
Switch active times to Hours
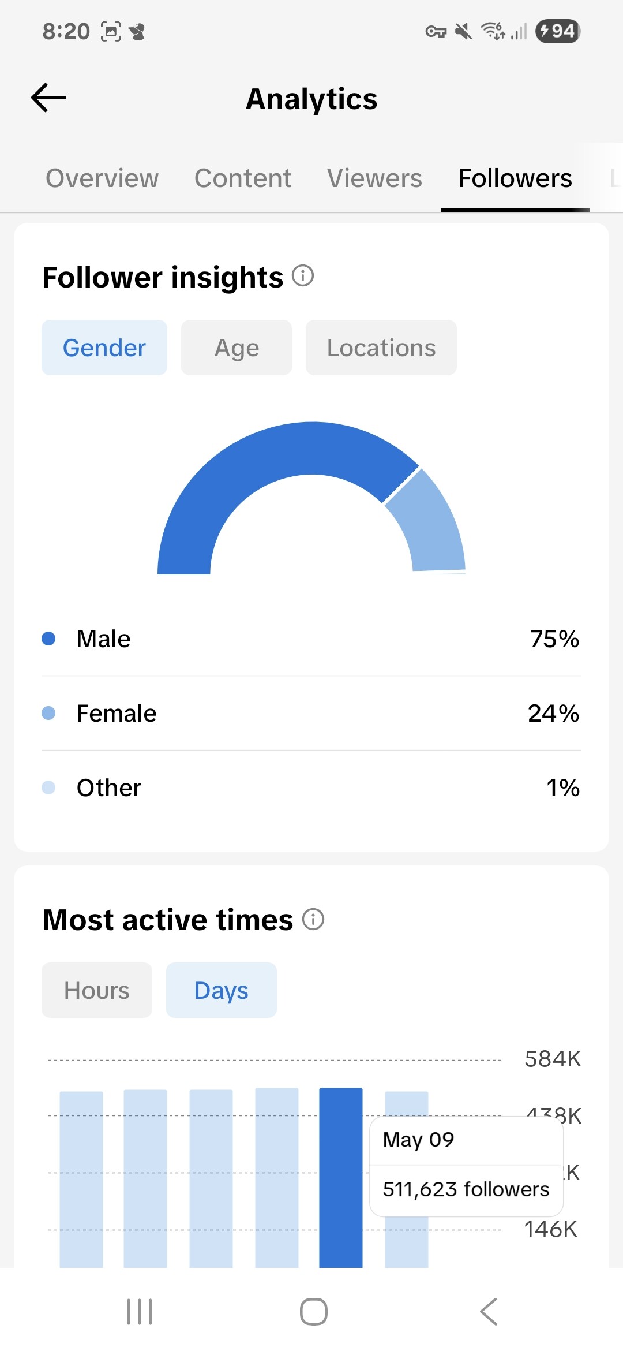click(x=97, y=990)
